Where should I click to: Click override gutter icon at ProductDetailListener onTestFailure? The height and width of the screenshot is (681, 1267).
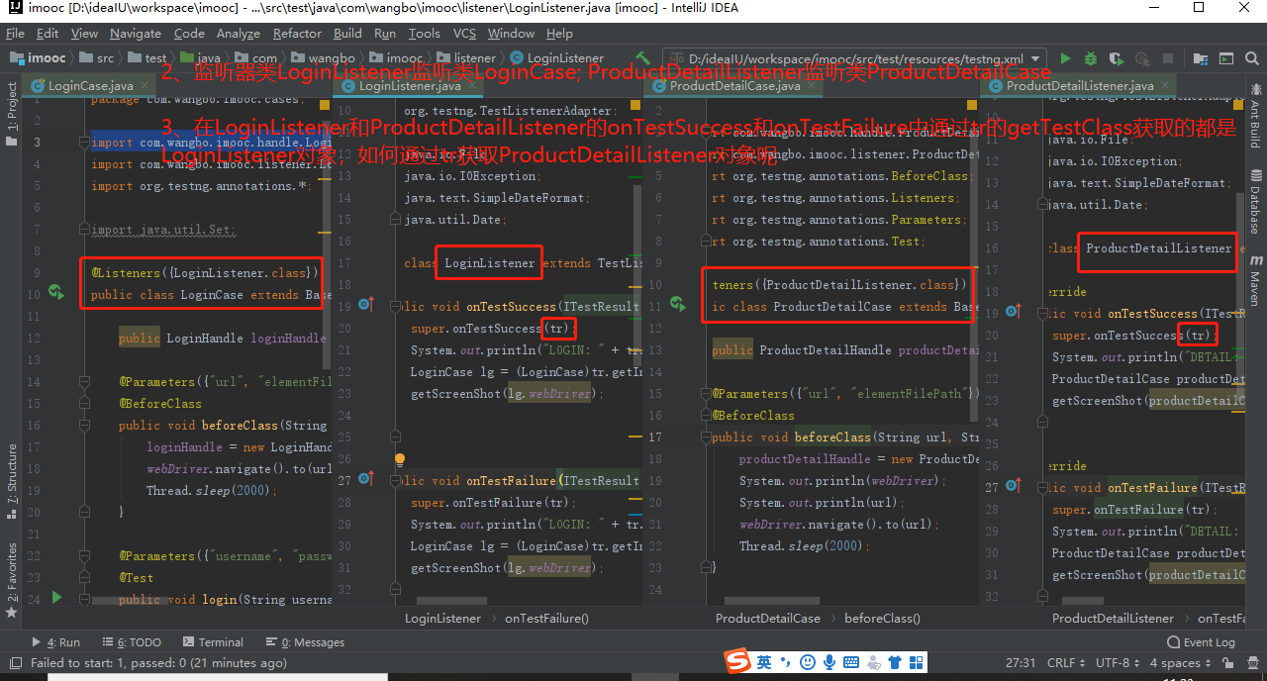pyautogui.click(x=1013, y=485)
